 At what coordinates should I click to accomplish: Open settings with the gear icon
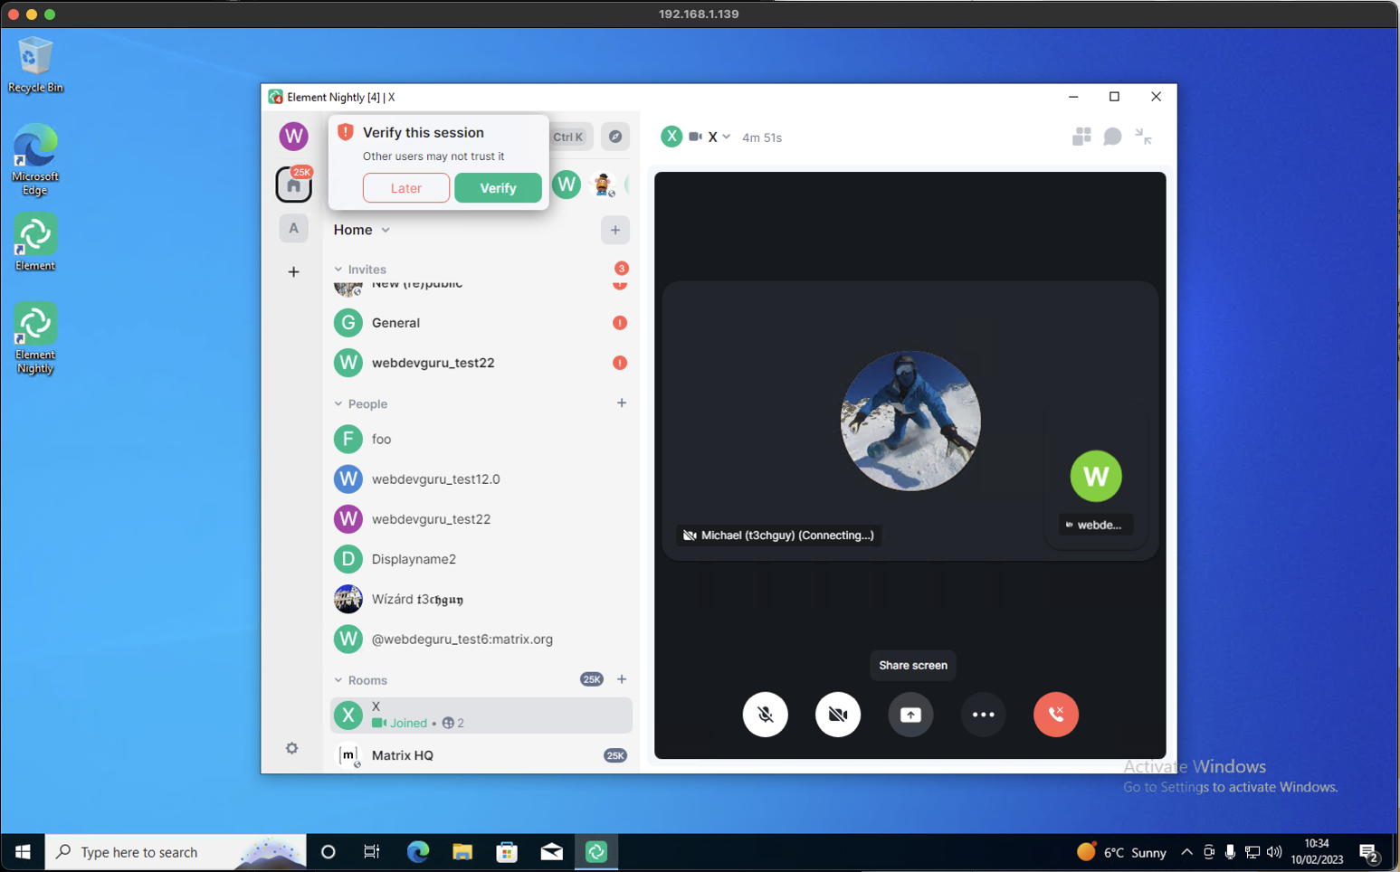pos(291,748)
